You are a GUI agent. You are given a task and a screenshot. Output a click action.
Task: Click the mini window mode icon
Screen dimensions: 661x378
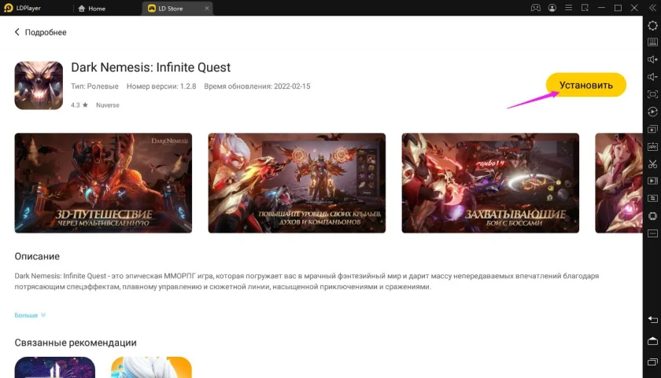tap(585, 8)
